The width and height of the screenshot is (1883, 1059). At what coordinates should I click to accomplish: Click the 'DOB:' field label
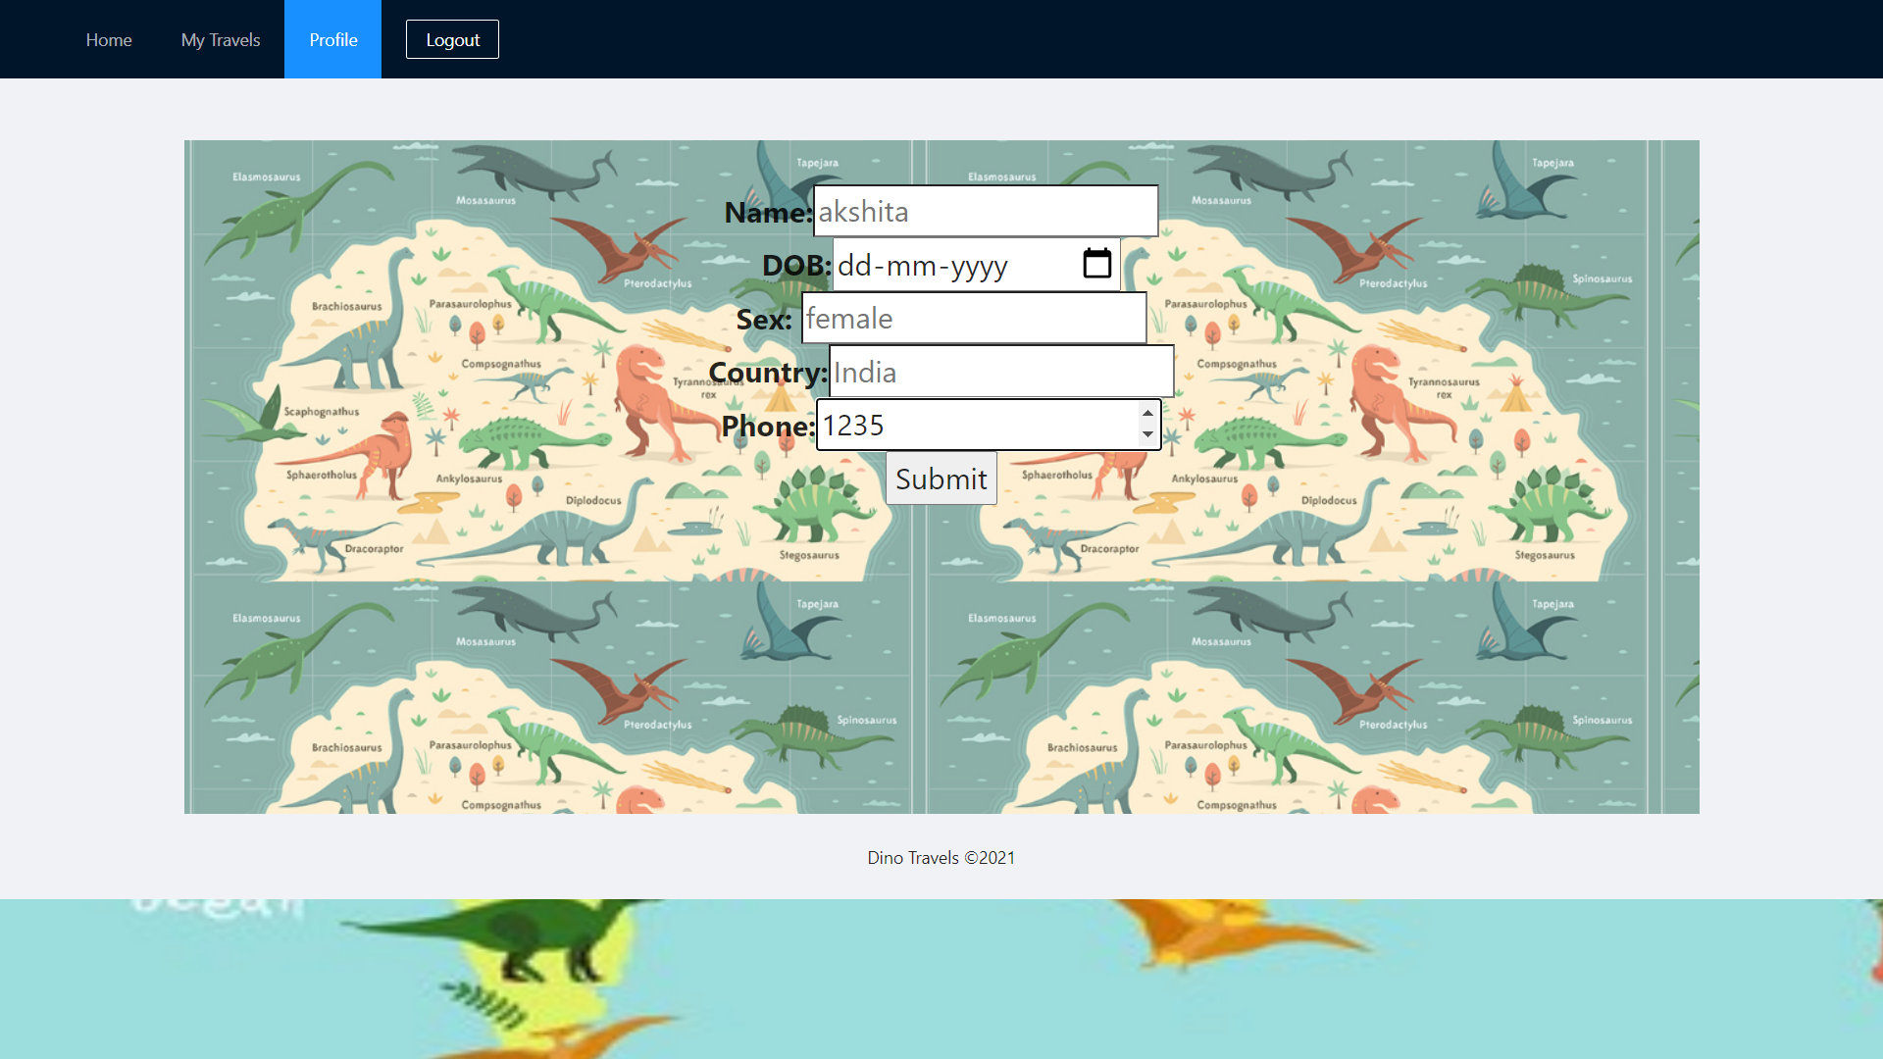pos(796,266)
